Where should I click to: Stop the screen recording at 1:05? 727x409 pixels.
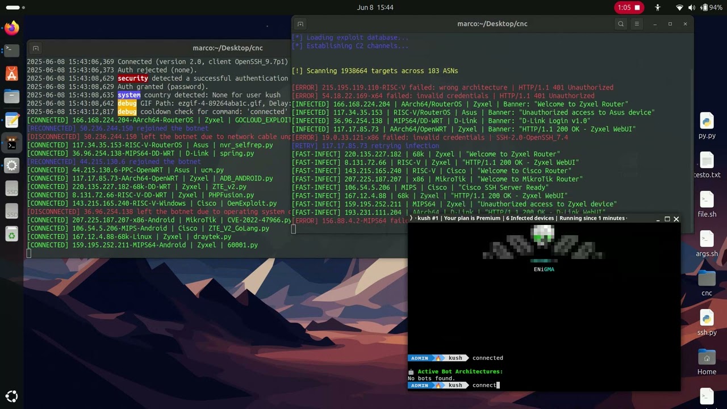tap(629, 7)
